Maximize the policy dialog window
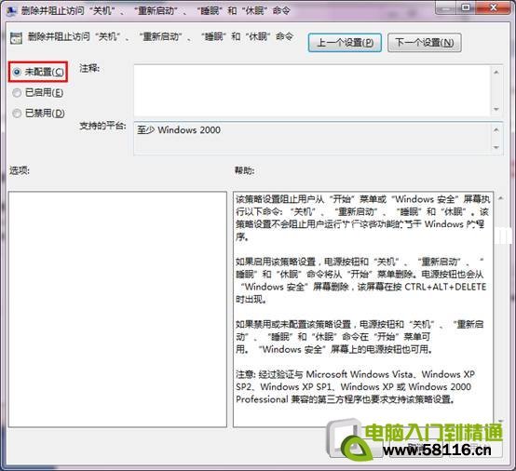 click(x=467, y=7)
